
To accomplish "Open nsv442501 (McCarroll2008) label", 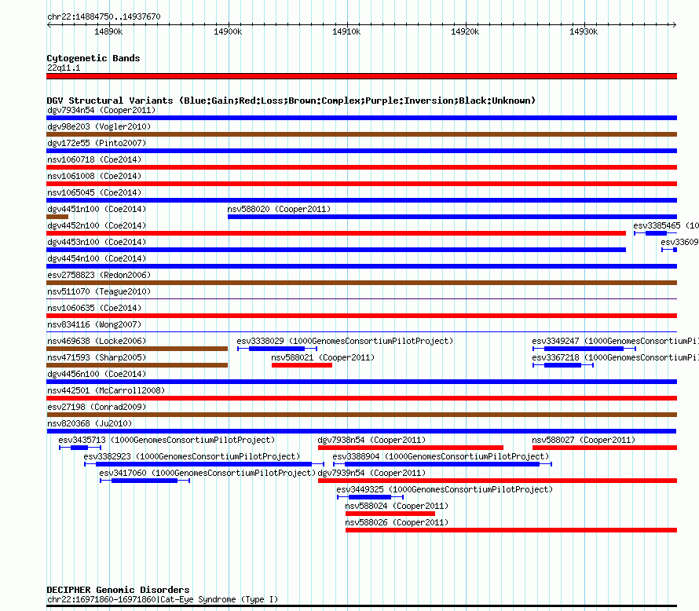I will pyautogui.click(x=106, y=390).
